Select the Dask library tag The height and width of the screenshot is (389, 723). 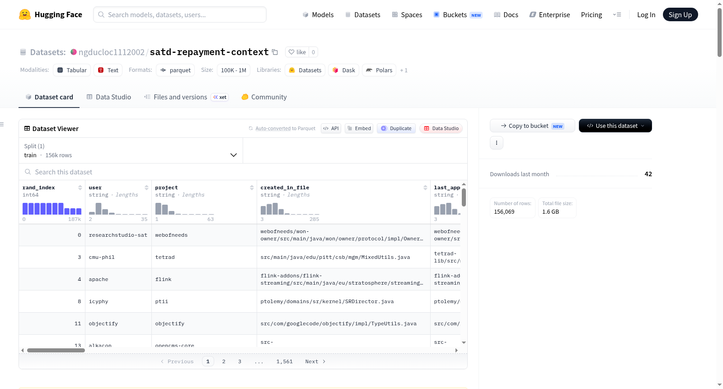344,70
